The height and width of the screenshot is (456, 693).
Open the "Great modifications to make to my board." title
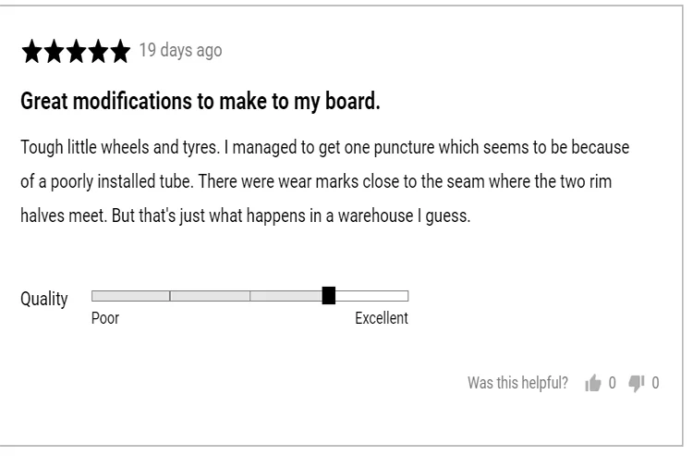[201, 102]
